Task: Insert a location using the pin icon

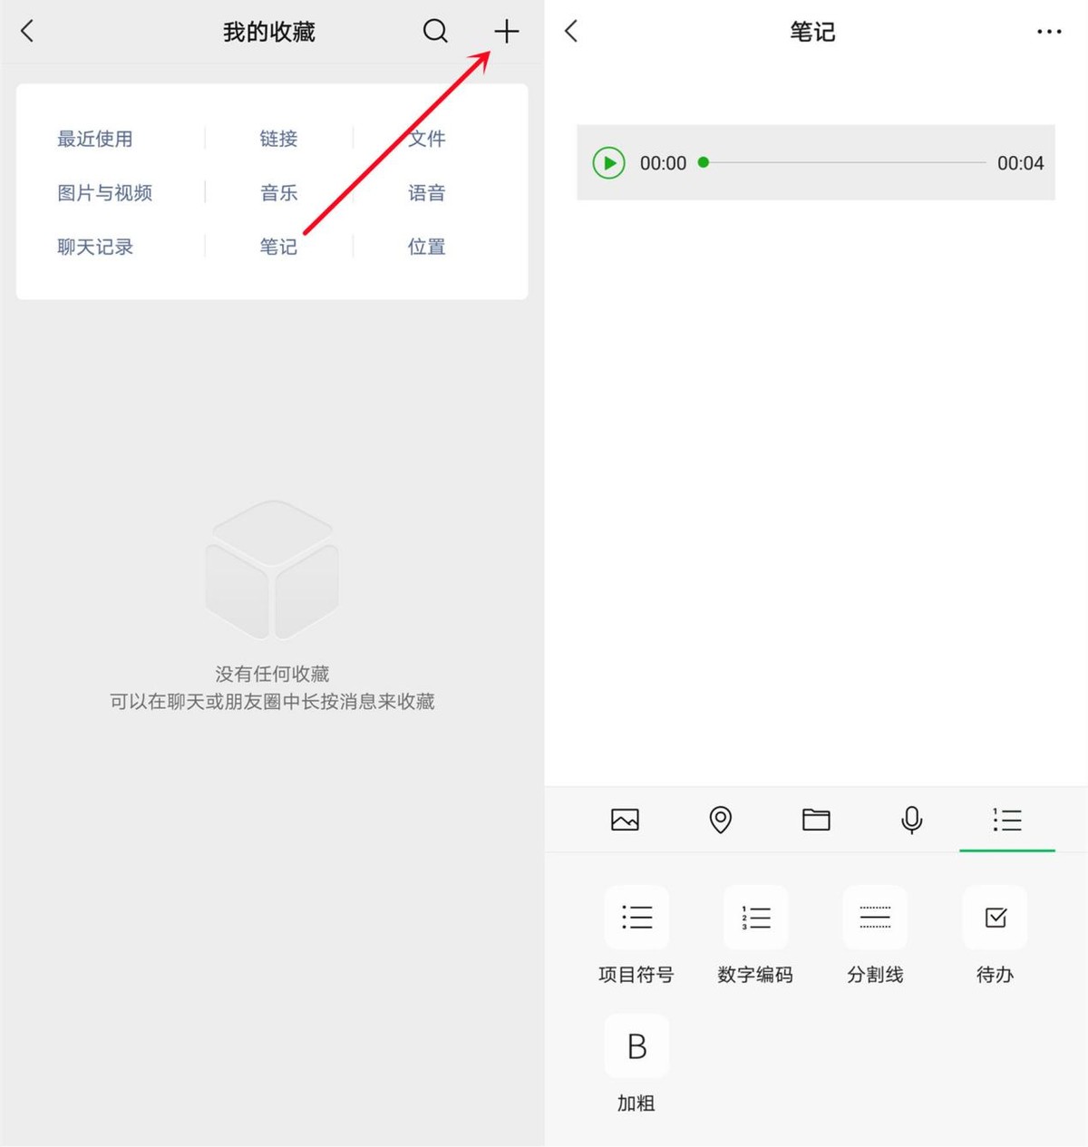Action: pyautogui.click(x=721, y=820)
